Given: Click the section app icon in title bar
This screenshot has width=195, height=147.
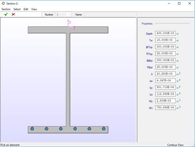Looking at the screenshot, I should click(4, 4).
